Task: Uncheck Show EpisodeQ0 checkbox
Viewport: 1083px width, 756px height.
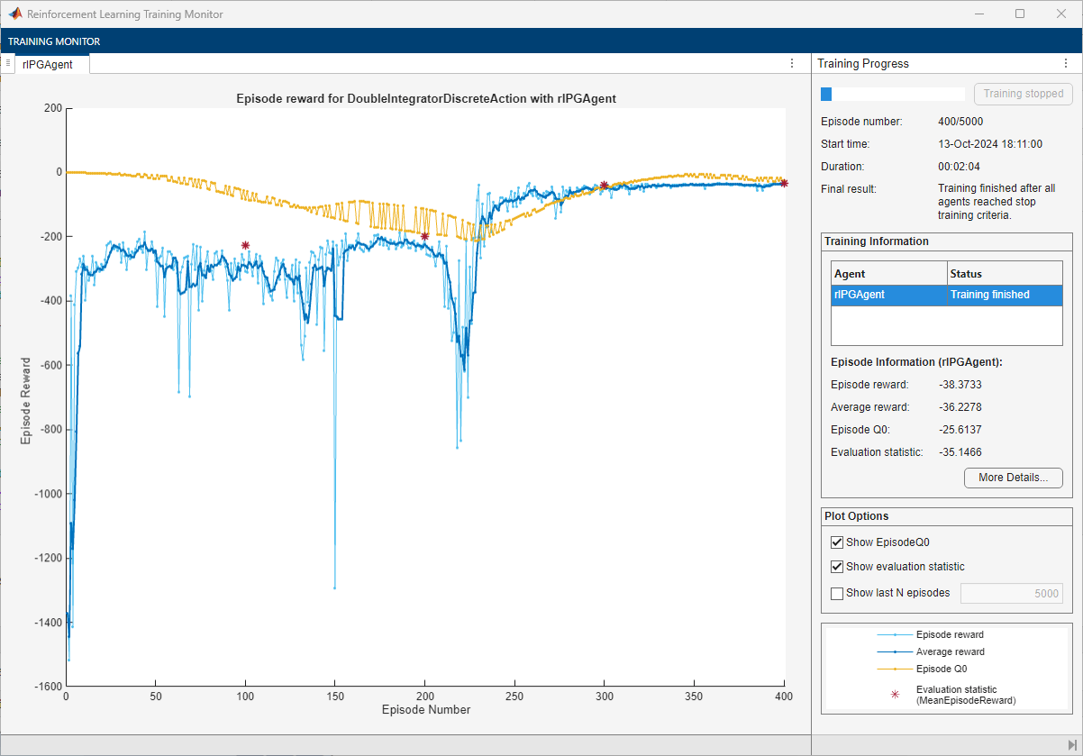Action: pyautogui.click(x=837, y=542)
